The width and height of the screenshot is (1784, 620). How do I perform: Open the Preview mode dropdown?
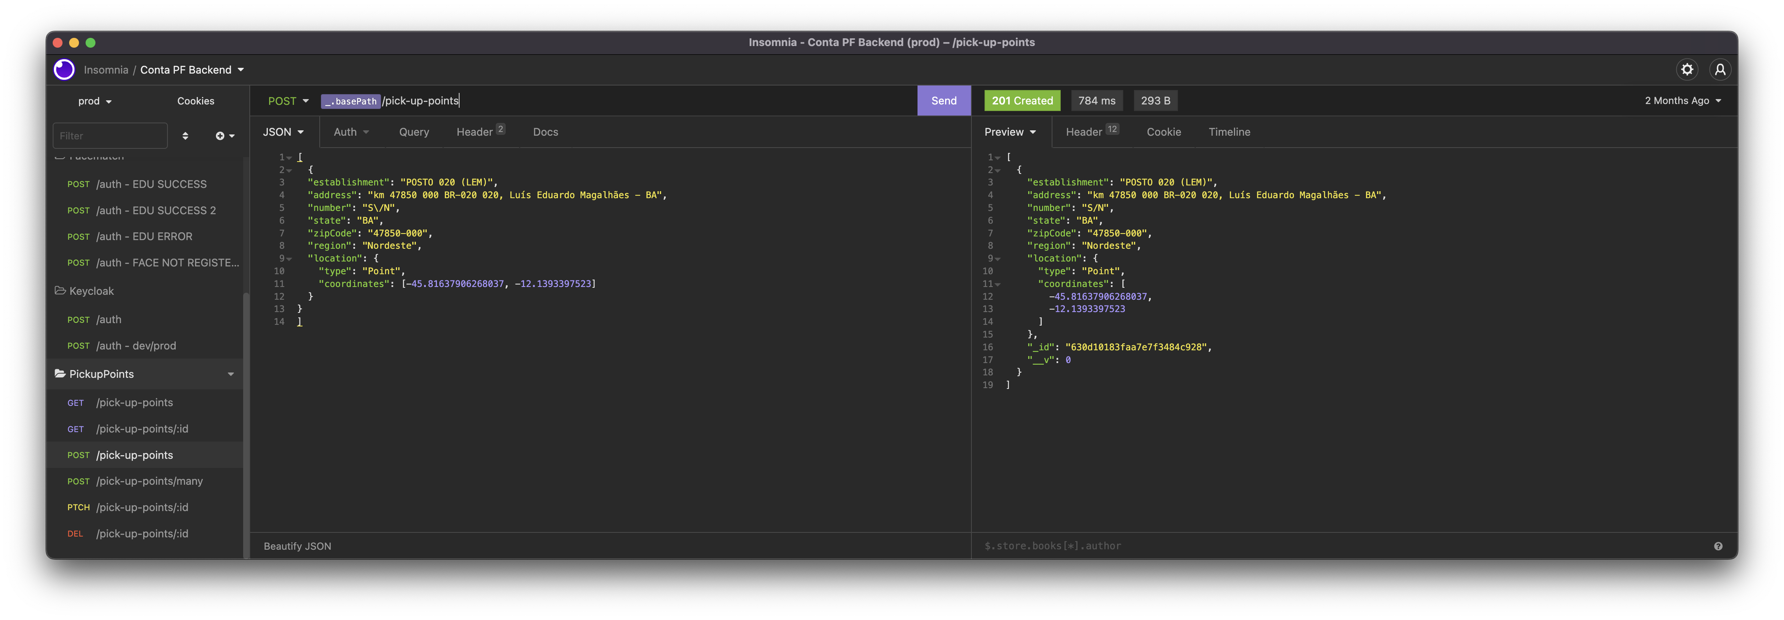point(1010,132)
